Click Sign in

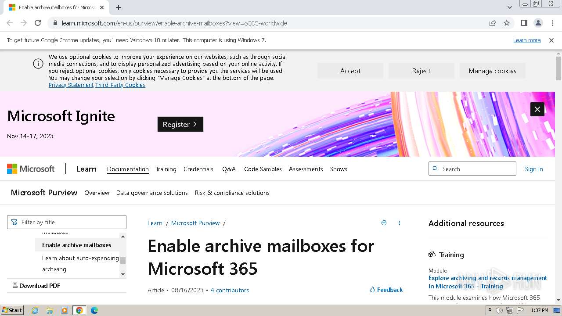coord(534,169)
